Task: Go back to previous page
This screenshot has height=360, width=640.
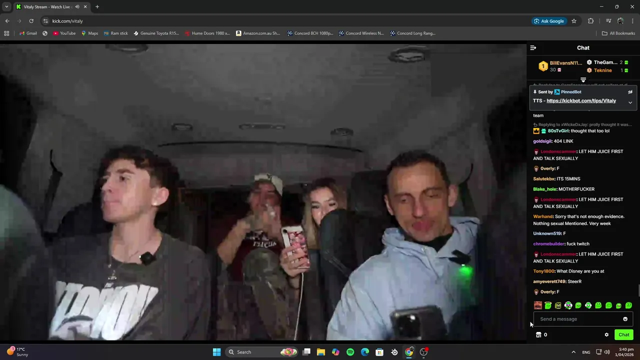Action: (x=7, y=21)
